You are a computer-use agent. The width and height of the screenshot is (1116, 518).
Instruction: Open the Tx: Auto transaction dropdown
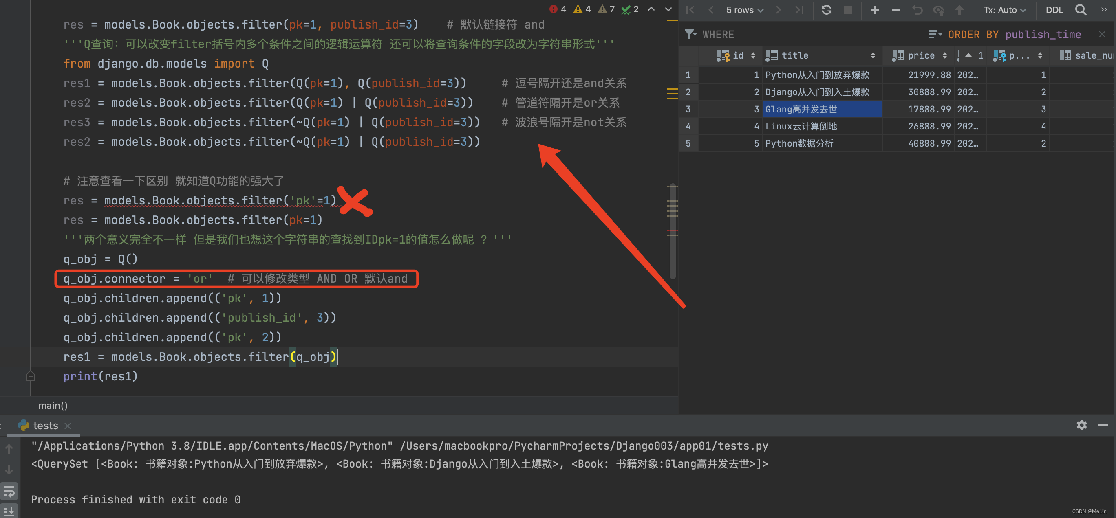(1004, 10)
